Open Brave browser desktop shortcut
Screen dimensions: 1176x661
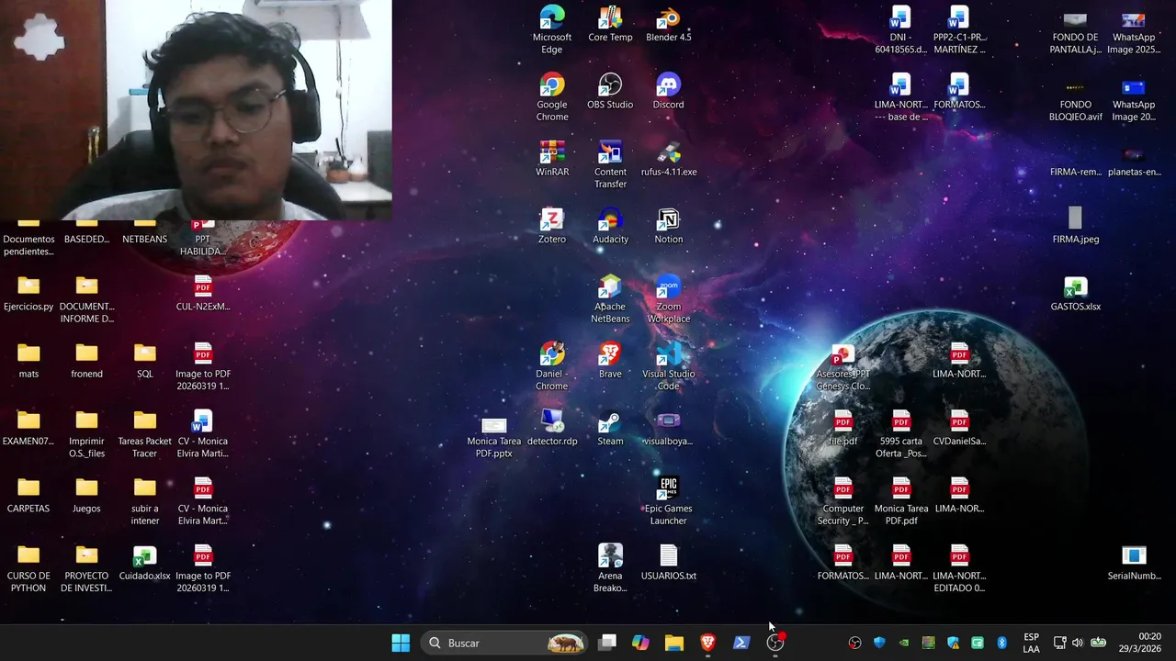coord(610,360)
